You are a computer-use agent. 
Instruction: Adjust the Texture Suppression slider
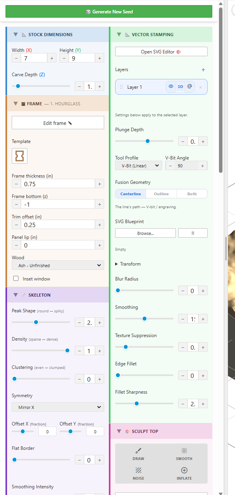click(x=144, y=347)
